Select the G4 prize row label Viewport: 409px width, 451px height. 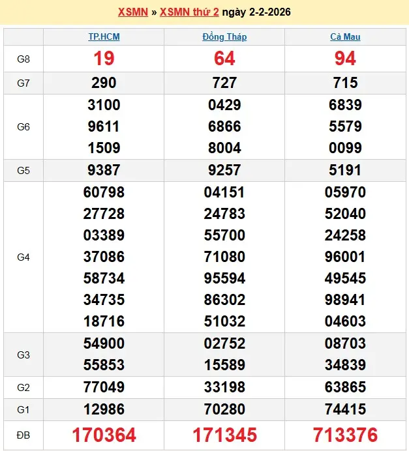(x=23, y=257)
